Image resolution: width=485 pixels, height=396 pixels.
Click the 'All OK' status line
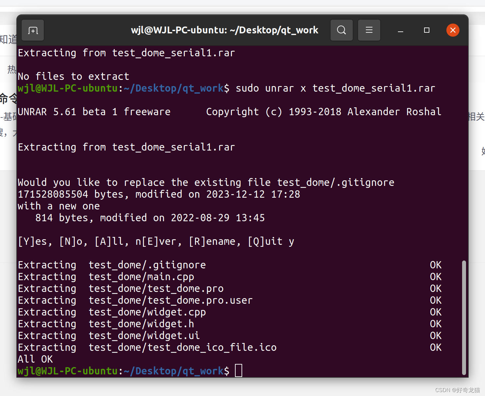pos(35,359)
